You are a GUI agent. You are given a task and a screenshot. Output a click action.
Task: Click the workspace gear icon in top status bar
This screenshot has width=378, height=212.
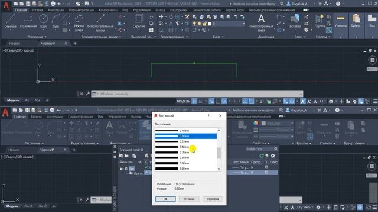pyautogui.click(x=331, y=101)
